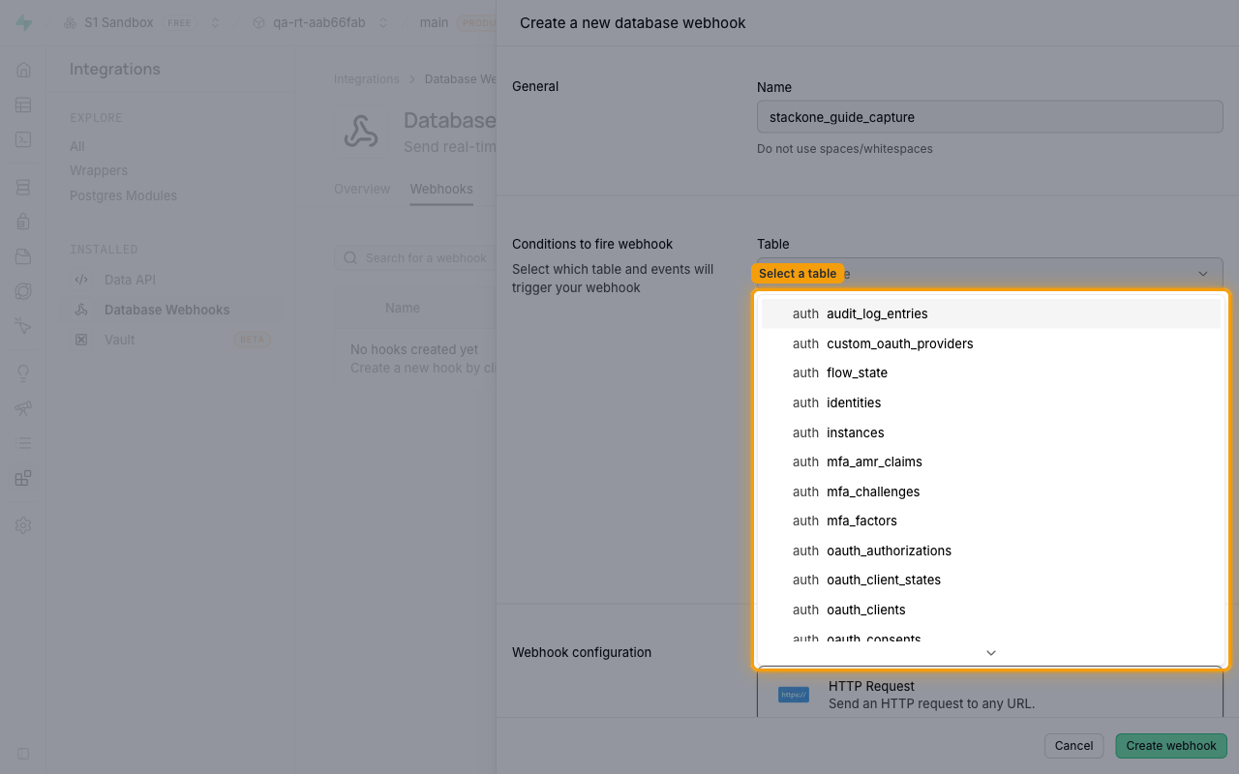
Task: Click the Cancel button
Action: point(1074,746)
